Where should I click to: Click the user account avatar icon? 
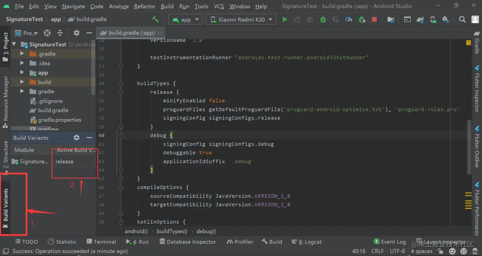coord(475,19)
